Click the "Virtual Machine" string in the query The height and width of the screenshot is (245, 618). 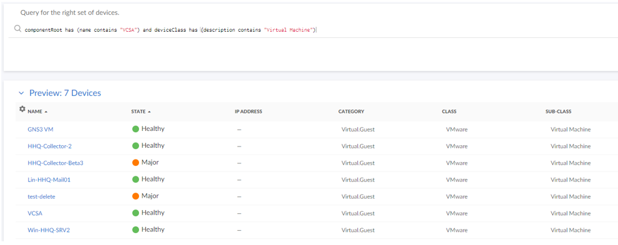pos(289,30)
